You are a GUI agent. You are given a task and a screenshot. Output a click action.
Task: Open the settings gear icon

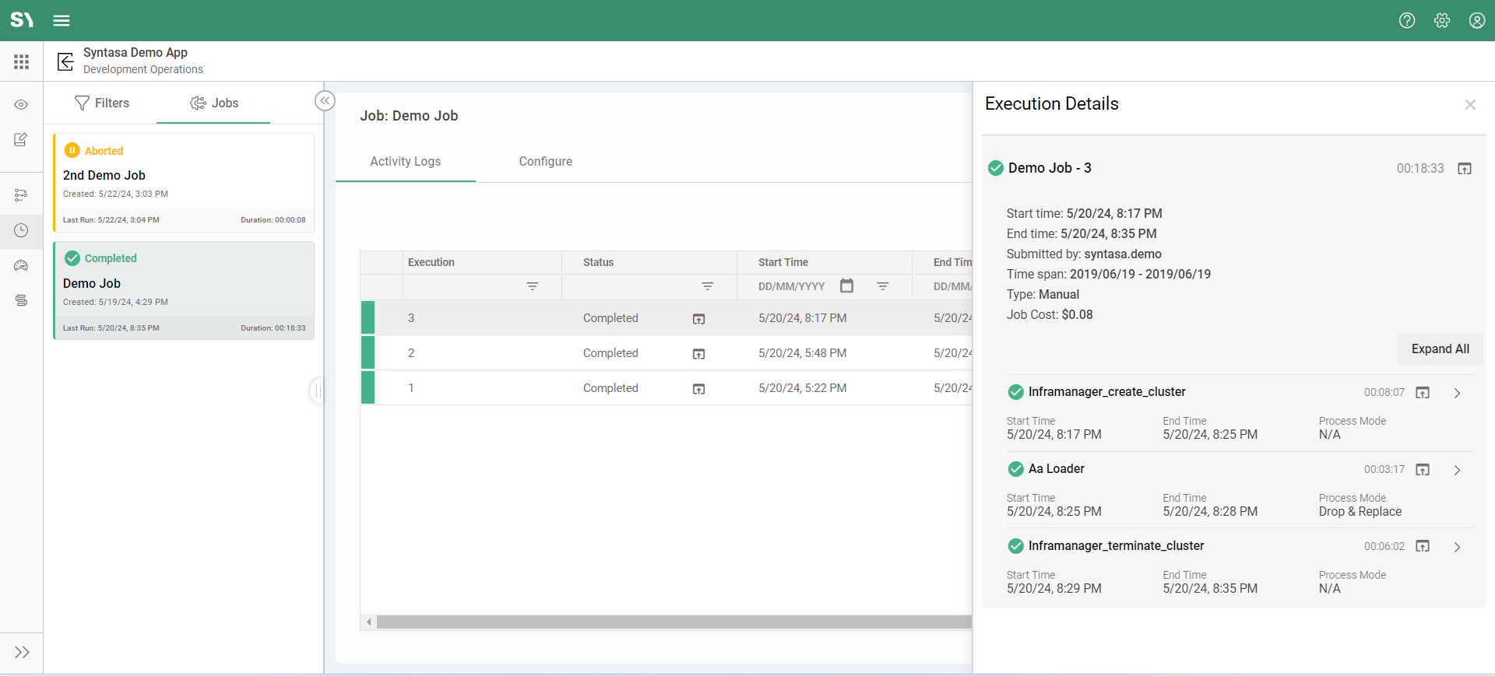click(1441, 21)
